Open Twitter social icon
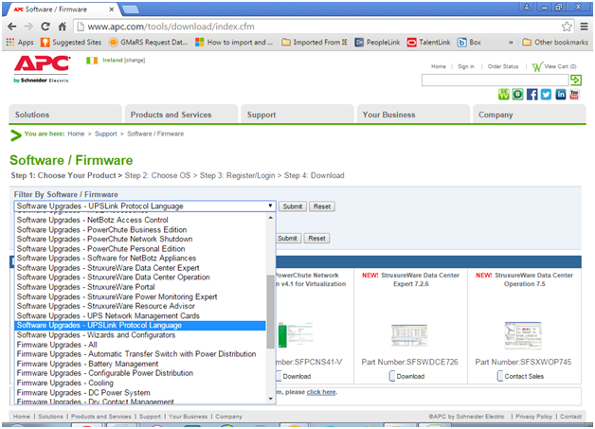 pyautogui.click(x=546, y=95)
